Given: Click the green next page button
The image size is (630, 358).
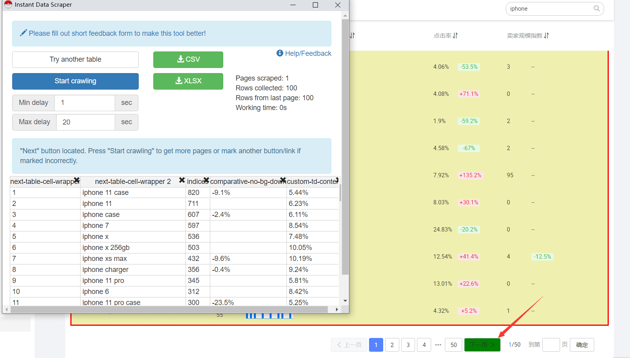Looking at the screenshot, I should click(482, 345).
